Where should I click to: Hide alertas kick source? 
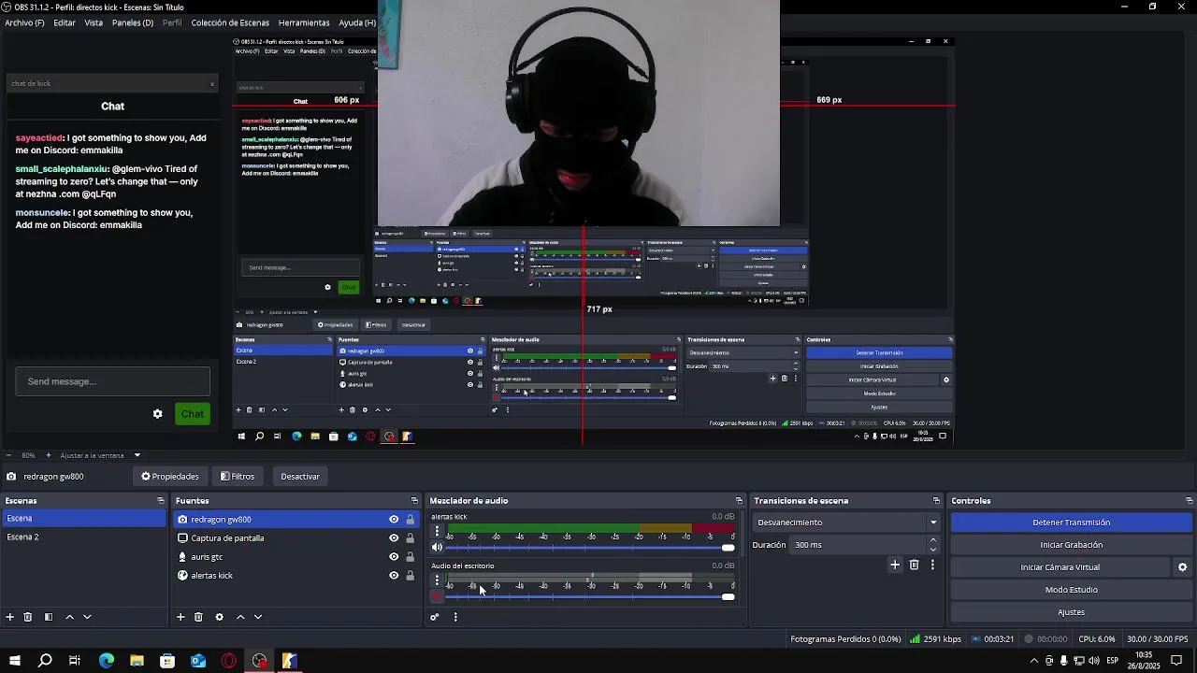394,576
